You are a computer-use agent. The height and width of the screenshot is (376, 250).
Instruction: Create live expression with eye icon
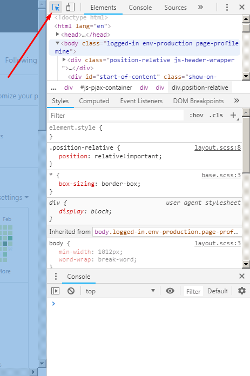(x=170, y=291)
